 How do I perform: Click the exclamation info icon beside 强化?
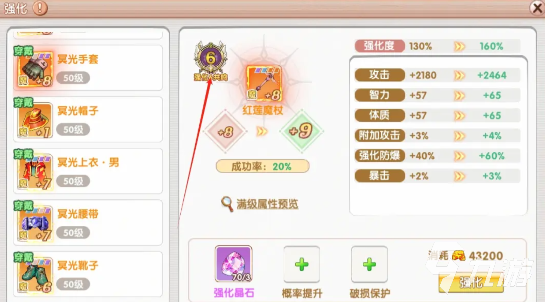click(x=40, y=8)
